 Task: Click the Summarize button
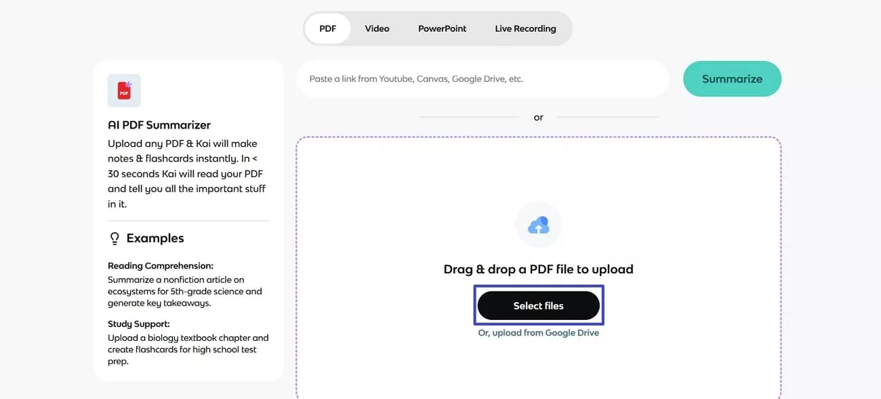(x=732, y=78)
